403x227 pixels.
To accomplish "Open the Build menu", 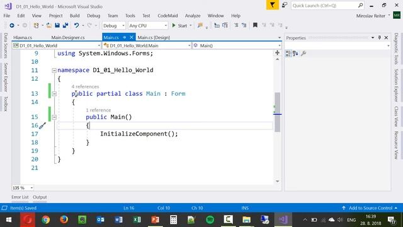I will pos(74,16).
